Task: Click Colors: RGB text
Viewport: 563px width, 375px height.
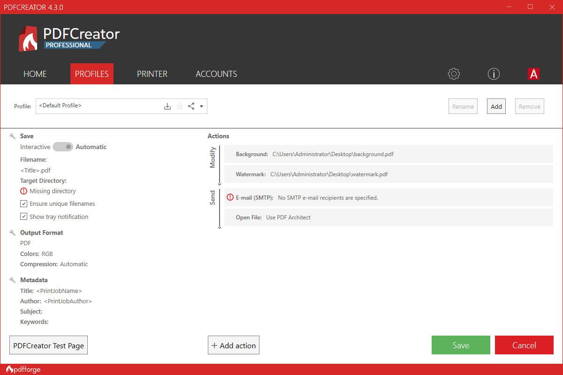Action: pos(37,254)
